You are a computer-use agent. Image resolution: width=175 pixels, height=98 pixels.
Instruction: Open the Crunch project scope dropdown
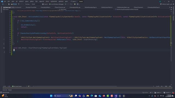[x=31, y=10]
